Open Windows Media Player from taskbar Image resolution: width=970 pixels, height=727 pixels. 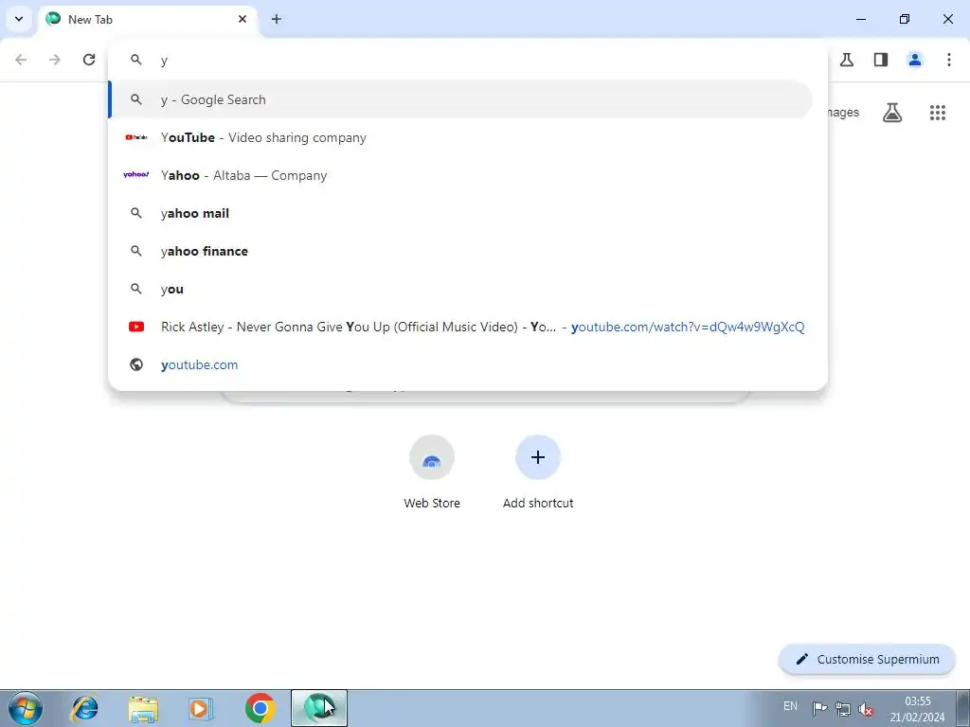click(201, 708)
